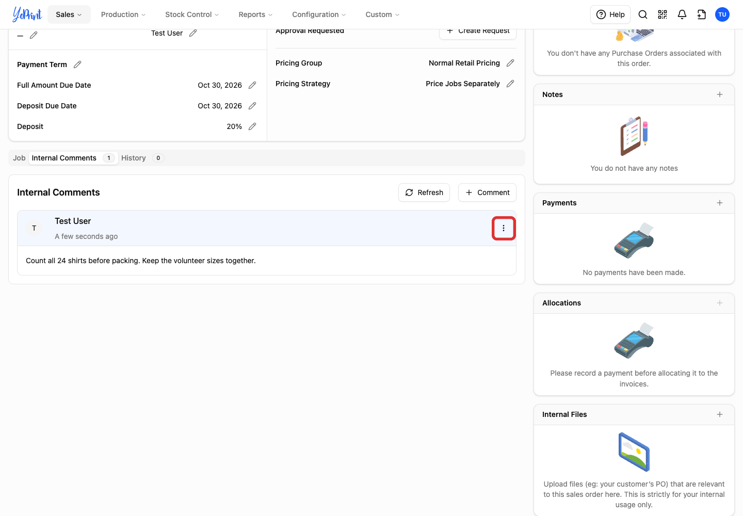Click the Help button
Image resolution: width=743 pixels, height=516 pixels.
(610, 14)
